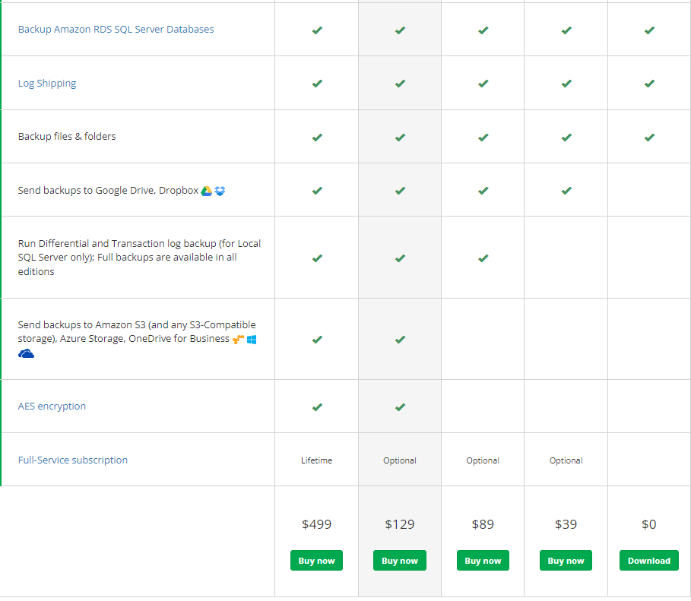
Task: Click Log Shipping checkmark in $0 column
Action: [x=649, y=84]
